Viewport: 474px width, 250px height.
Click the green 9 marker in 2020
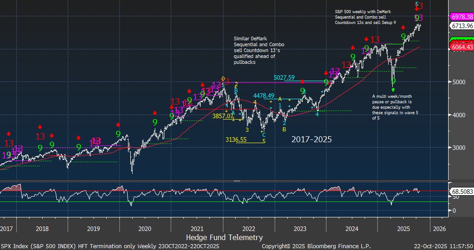click(155, 122)
